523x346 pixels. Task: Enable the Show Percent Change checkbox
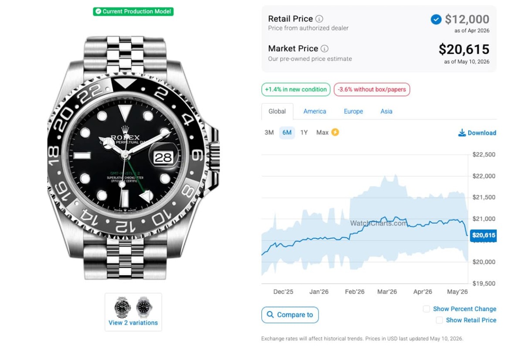click(426, 309)
